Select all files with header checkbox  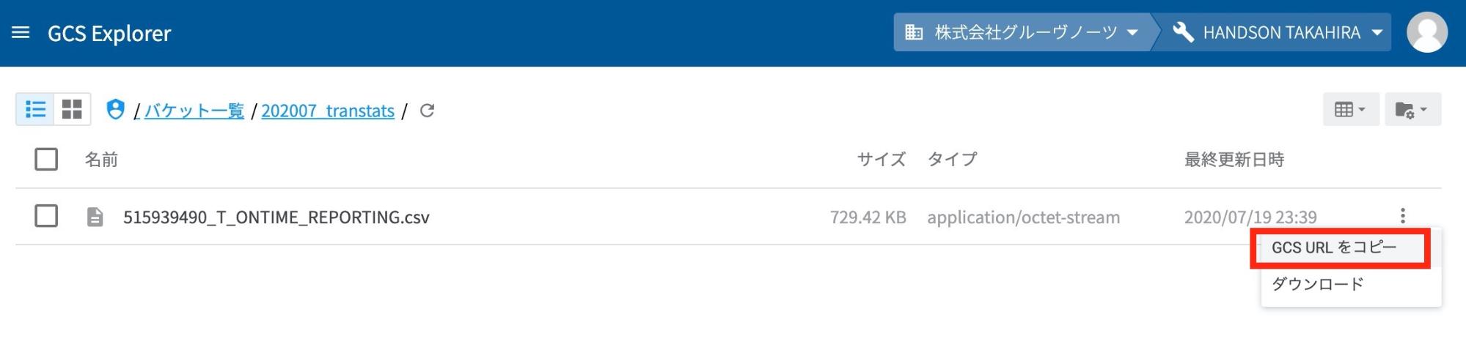46,159
